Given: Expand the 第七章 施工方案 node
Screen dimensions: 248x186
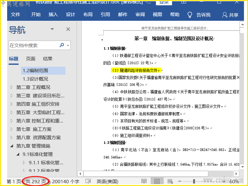Looking at the screenshot, I should pos(11,129).
